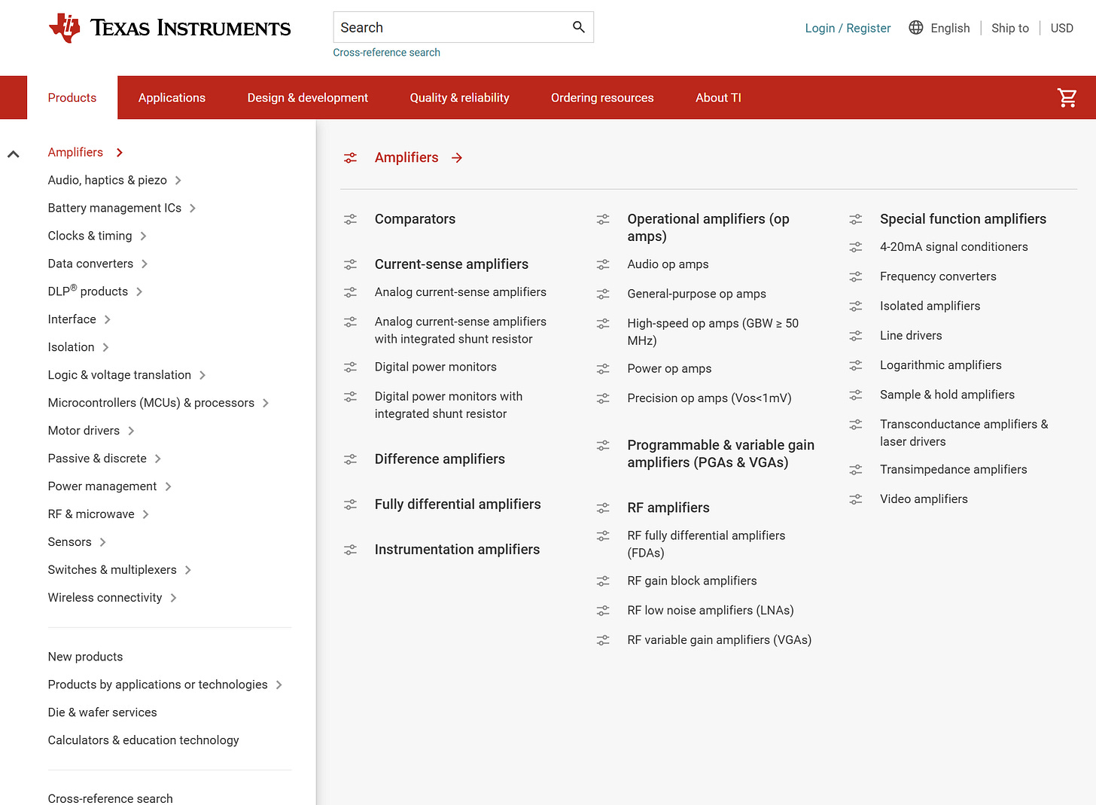
Task: Open the shopping cart icon
Action: click(1067, 98)
